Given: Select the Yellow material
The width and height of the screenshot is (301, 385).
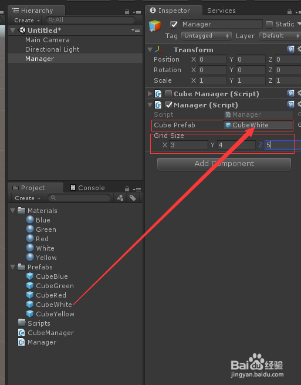Looking at the screenshot, I should (46, 258).
